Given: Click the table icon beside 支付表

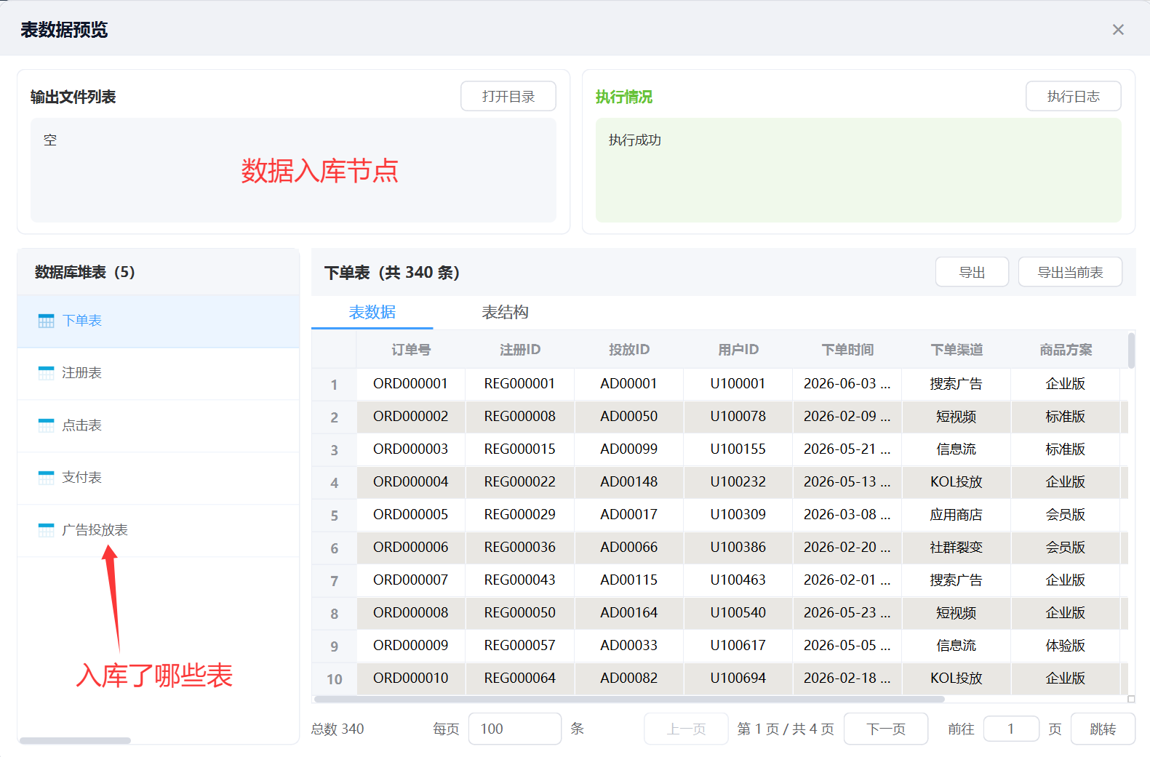Looking at the screenshot, I should (46, 478).
